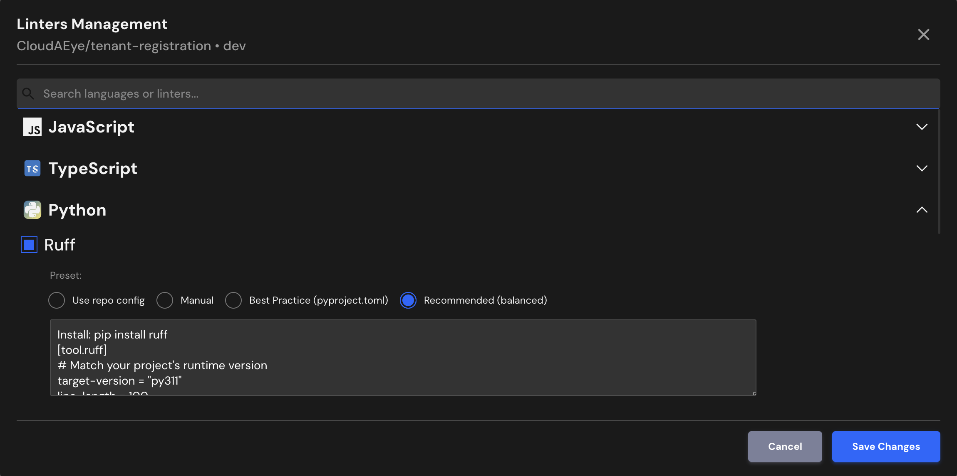Expand the TypeScript section chevron
This screenshot has height=476, width=957.
coord(922,169)
